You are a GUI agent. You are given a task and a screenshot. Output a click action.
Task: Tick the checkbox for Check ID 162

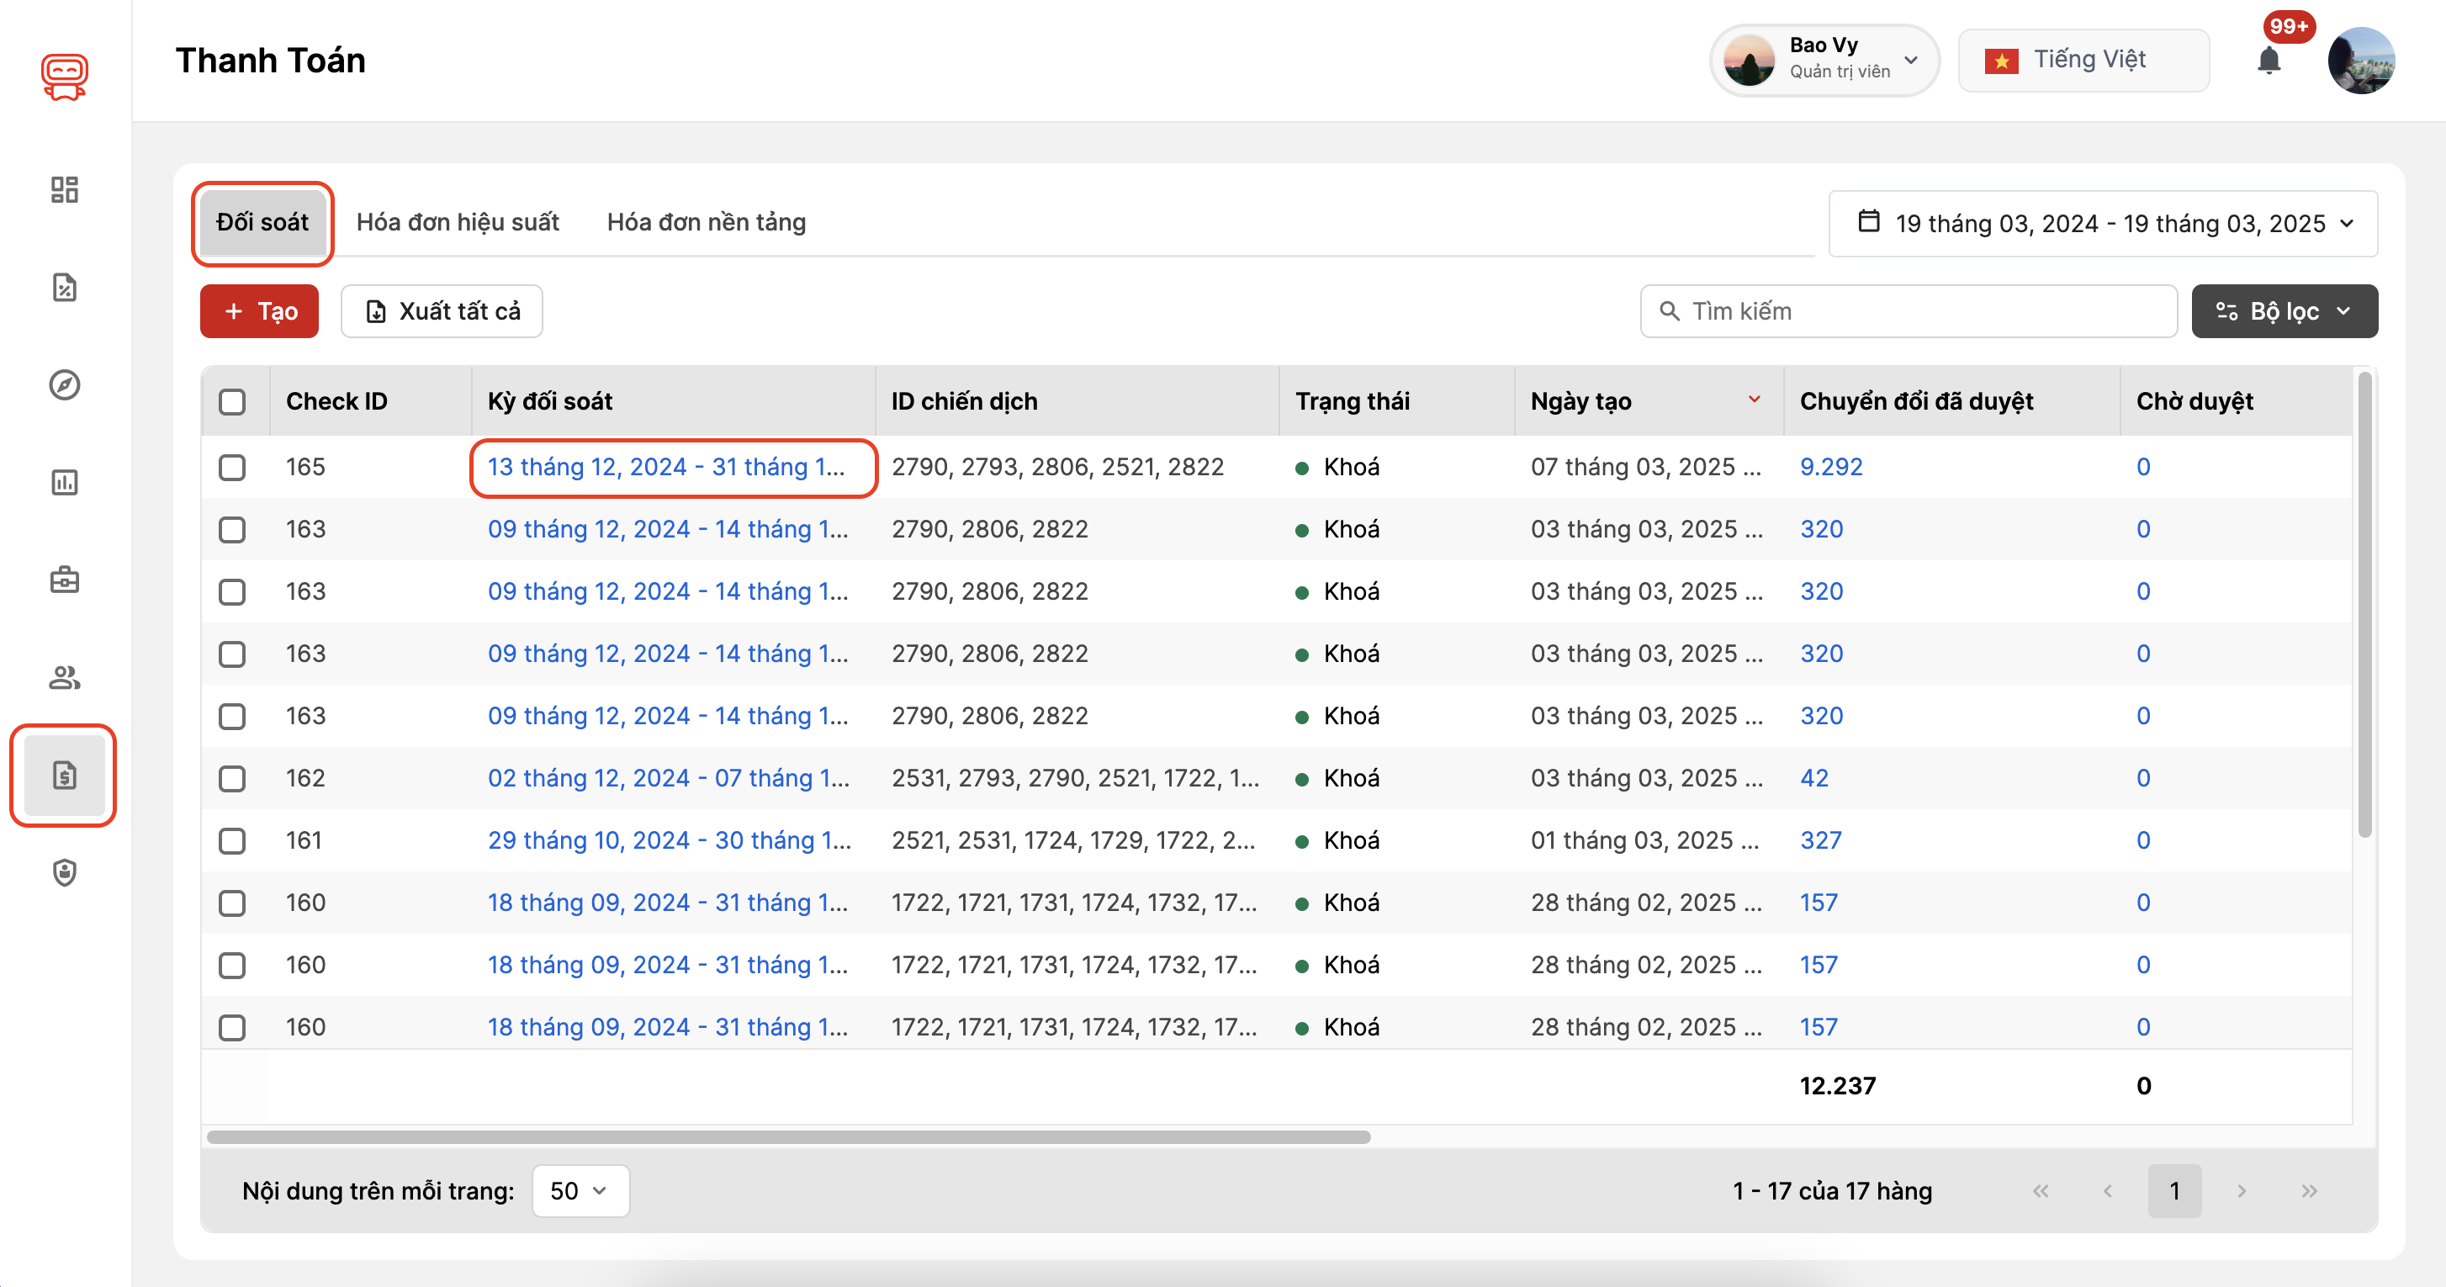pyautogui.click(x=233, y=779)
